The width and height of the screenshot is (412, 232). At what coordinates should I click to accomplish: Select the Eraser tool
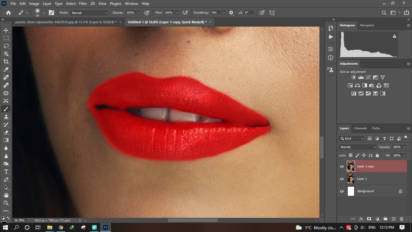point(6,133)
